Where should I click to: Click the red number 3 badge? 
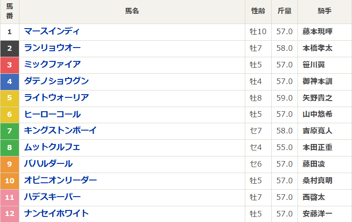[10, 65]
